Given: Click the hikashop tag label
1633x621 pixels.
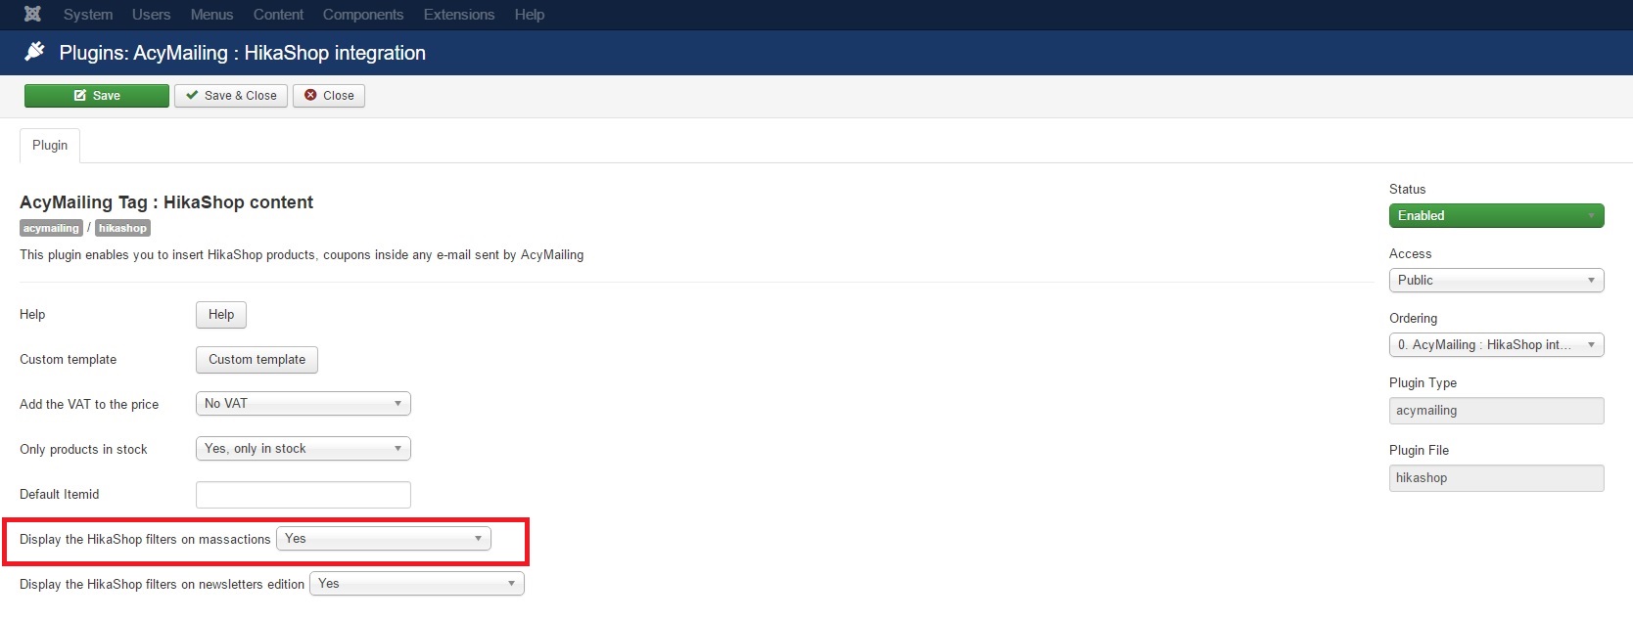Looking at the screenshot, I should (122, 229).
